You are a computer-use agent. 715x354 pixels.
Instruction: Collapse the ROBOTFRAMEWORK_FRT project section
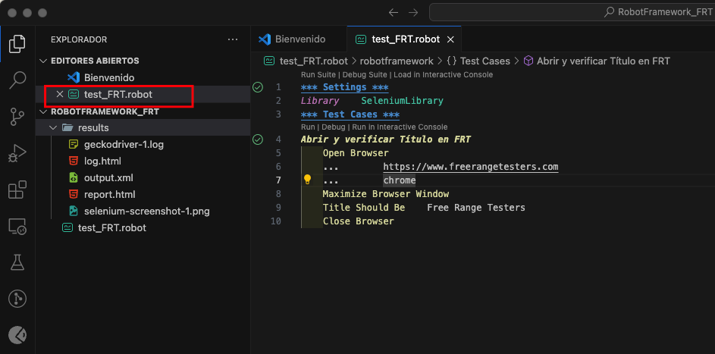tap(42, 111)
